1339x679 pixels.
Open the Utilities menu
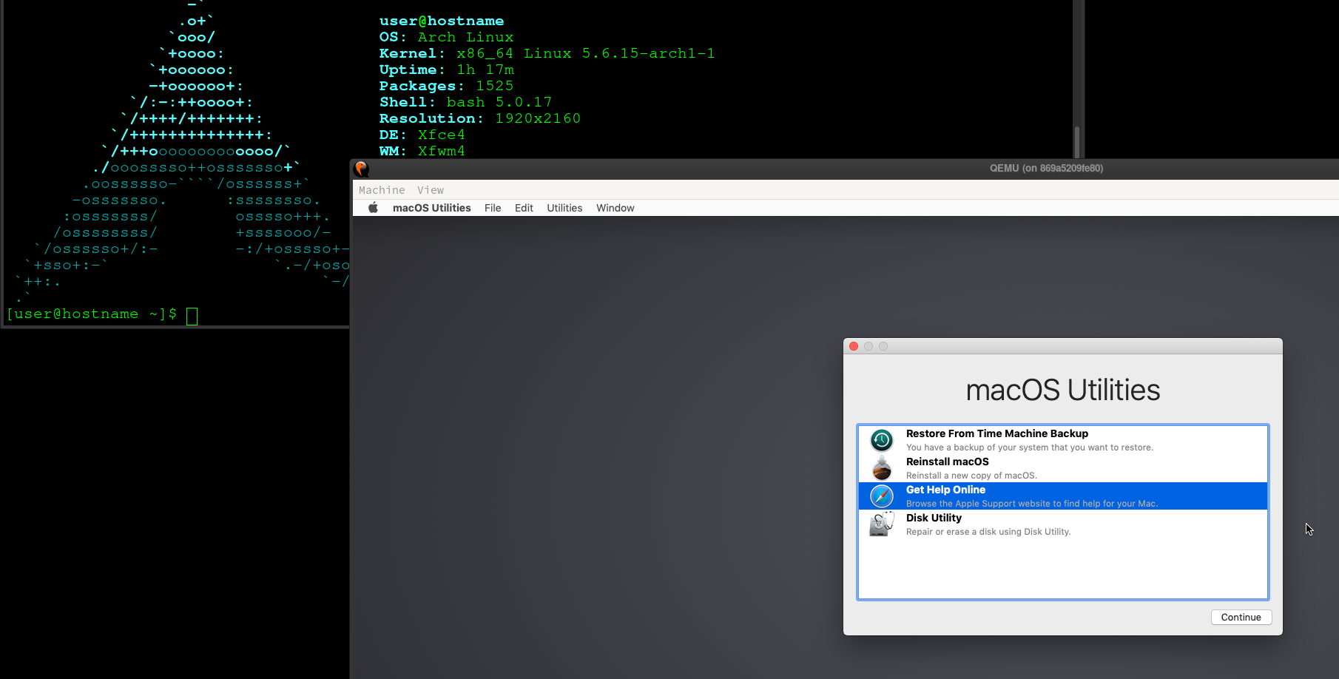pyautogui.click(x=564, y=208)
